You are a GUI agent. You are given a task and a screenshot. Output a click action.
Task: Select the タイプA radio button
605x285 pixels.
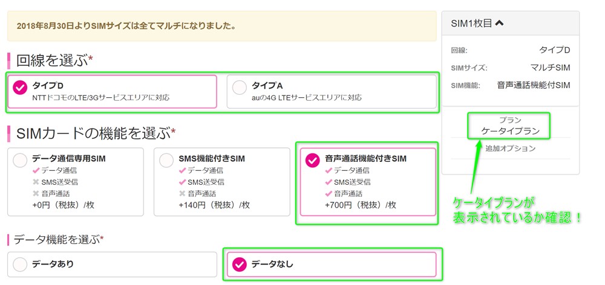tap(240, 87)
